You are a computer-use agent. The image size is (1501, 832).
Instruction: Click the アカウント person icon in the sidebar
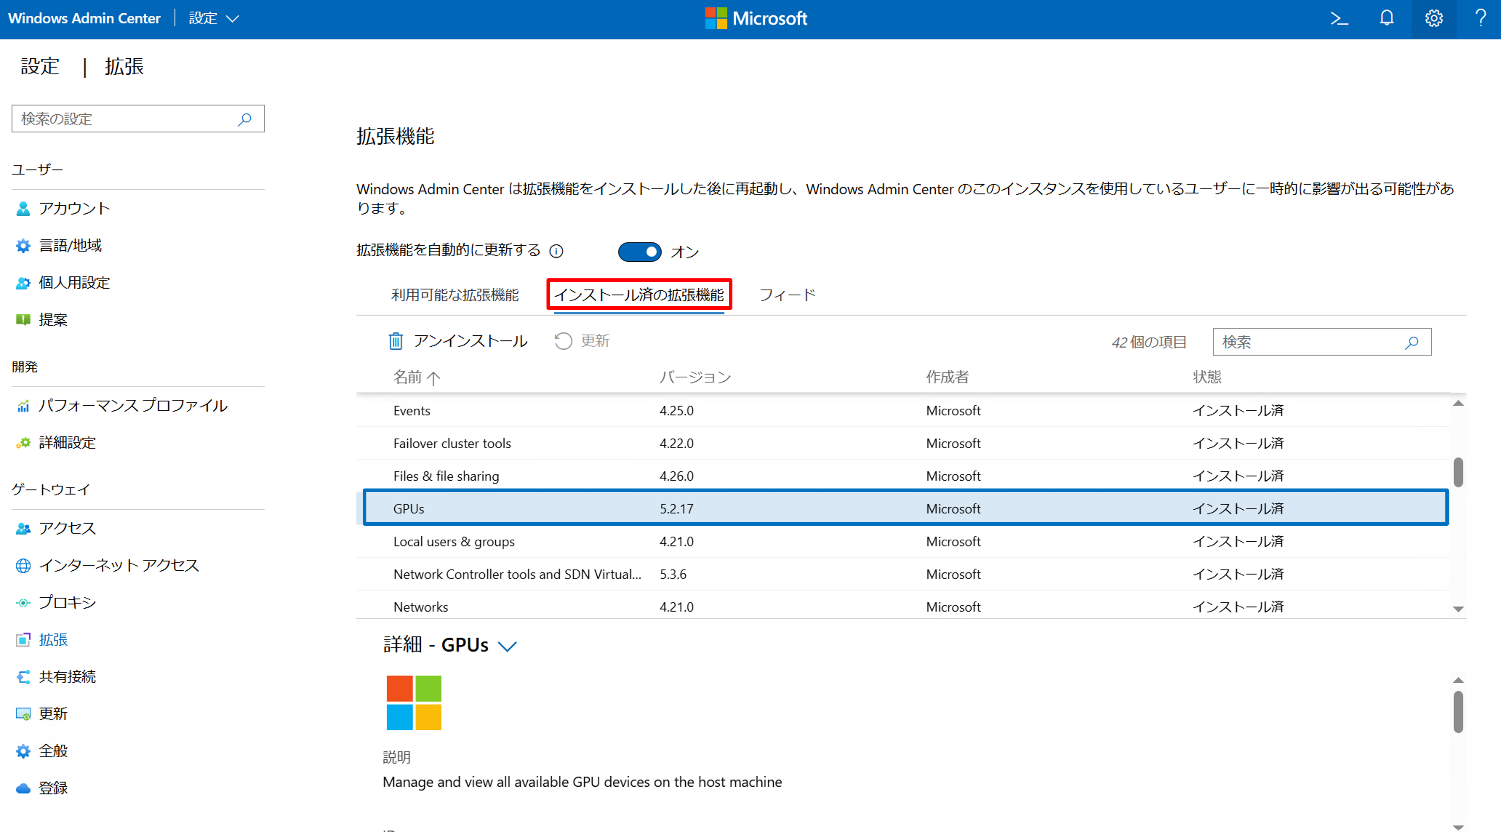point(23,208)
